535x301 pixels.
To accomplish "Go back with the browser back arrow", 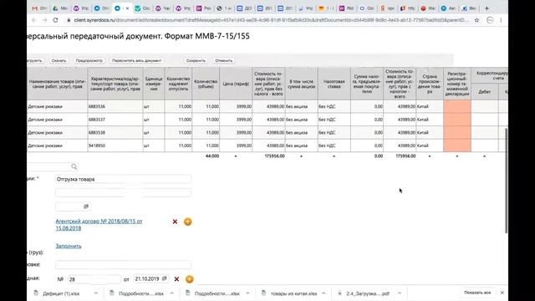I will [33, 20].
